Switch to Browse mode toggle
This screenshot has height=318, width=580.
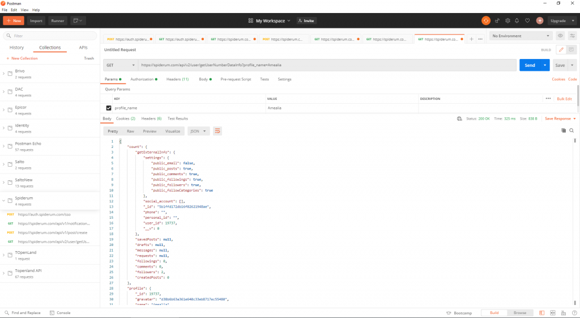point(520,313)
